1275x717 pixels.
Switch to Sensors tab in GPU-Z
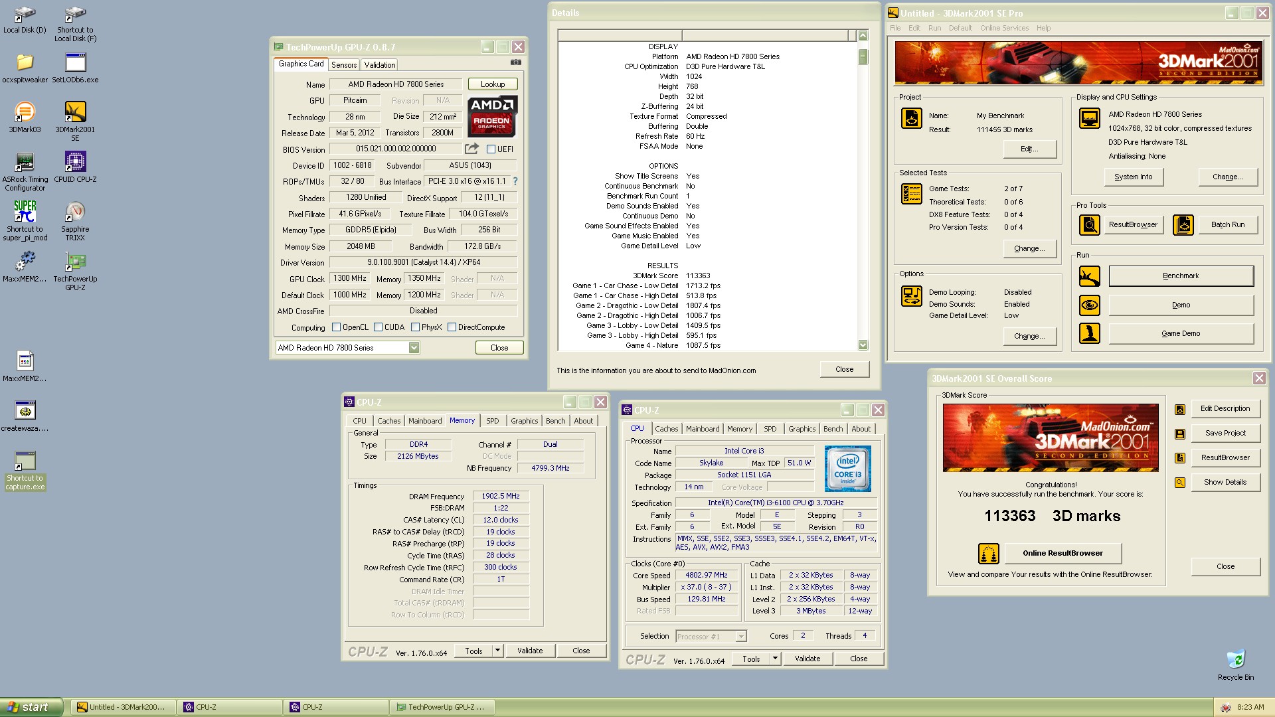(x=344, y=64)
